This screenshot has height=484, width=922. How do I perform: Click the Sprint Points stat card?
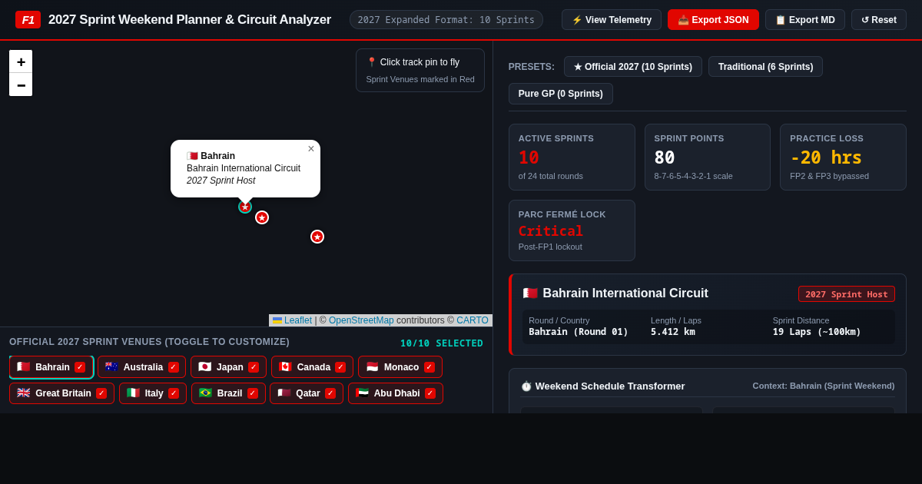(x=708, y=157)
